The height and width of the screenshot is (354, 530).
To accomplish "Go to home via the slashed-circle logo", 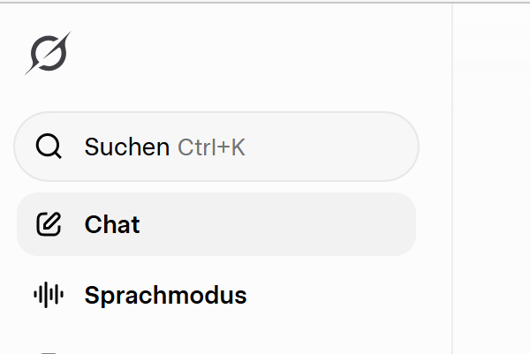I will point(48,54).
